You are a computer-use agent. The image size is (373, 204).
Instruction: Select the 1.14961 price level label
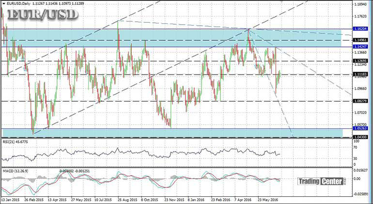pos(360,40)
